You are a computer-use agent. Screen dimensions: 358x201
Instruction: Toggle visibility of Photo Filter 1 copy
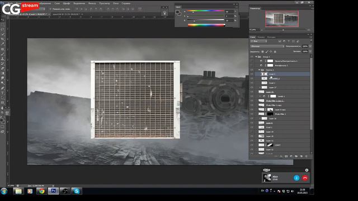[252, 105]
